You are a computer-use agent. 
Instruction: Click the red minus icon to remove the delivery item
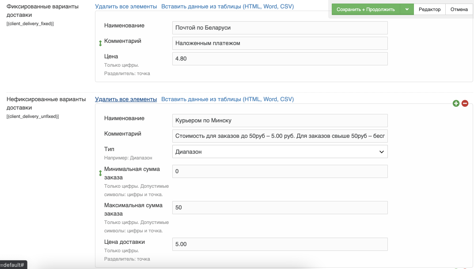(465, 103)
